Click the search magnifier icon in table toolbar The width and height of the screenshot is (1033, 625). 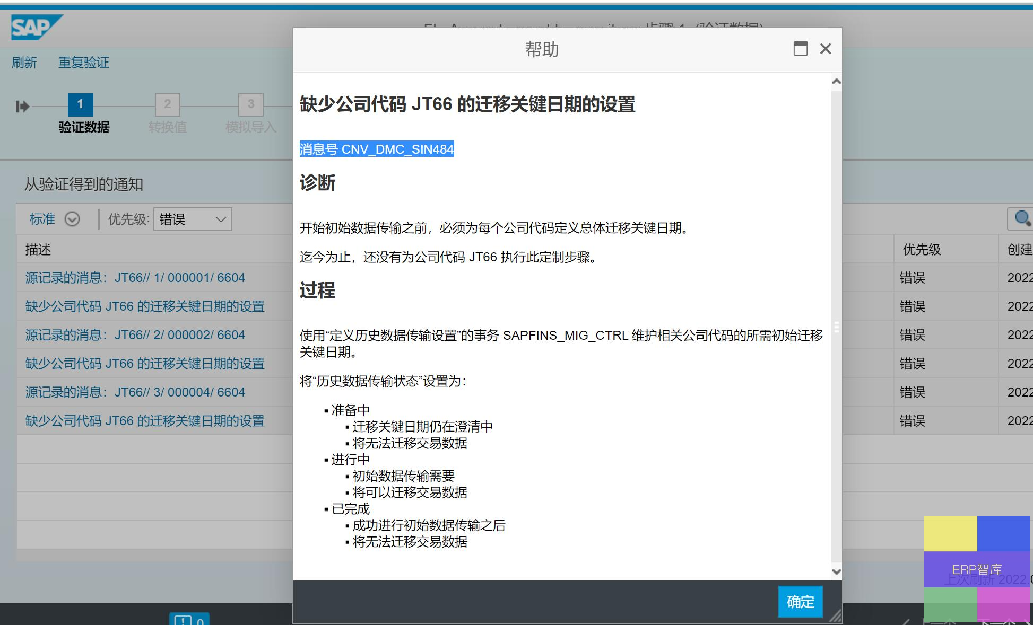pyautogui.click(x=1022, y=218)
